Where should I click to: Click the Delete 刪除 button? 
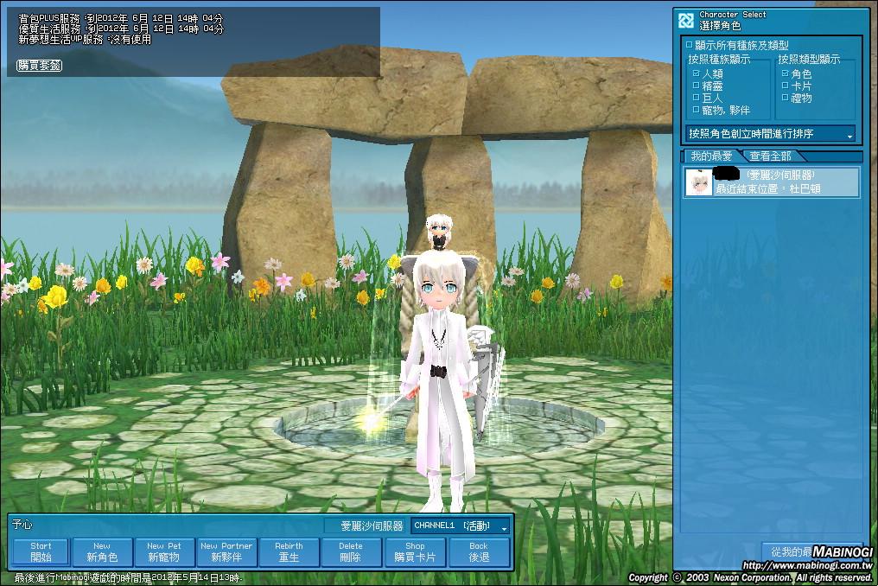point(350,552)
